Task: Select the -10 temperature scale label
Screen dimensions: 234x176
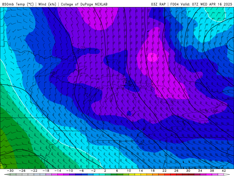Action: pos(70,171)
